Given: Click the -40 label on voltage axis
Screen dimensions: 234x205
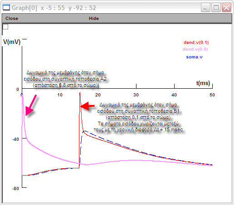Looking at the screenshot, I should (16, 139).
